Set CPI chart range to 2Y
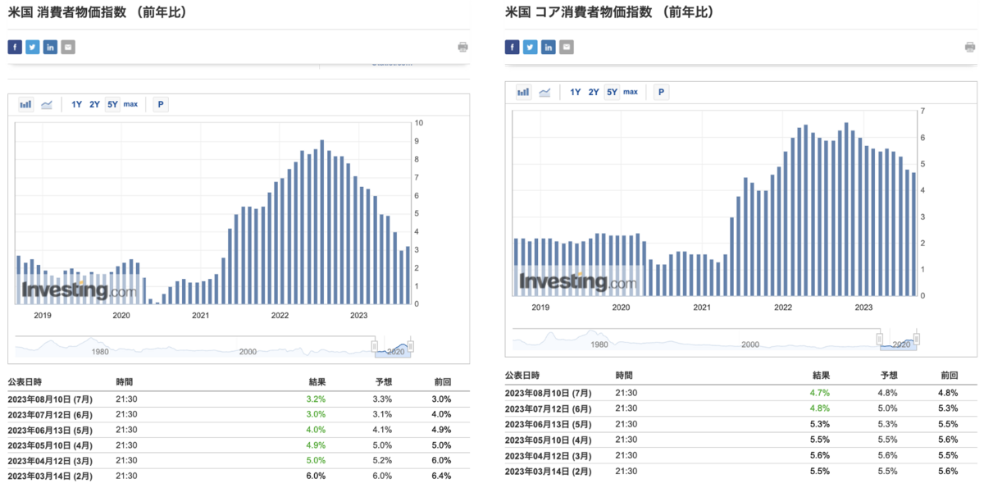This screenshot has height=488, width=984. [95, 104]
